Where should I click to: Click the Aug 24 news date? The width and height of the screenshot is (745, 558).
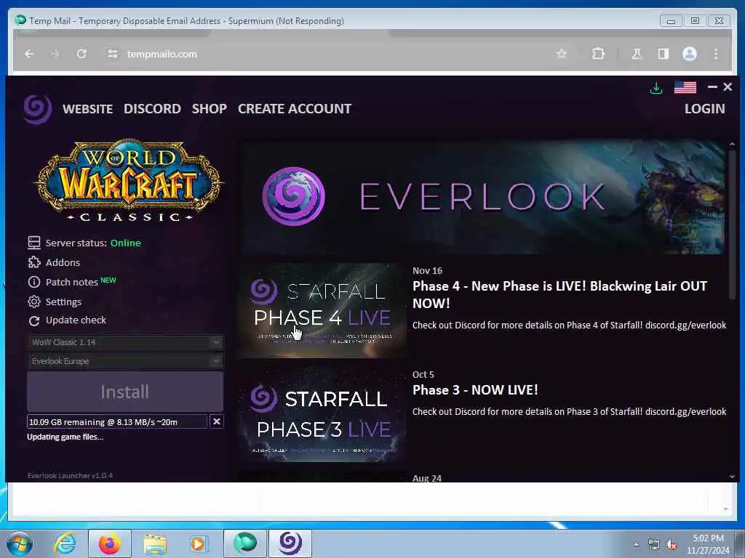[426, 478]
